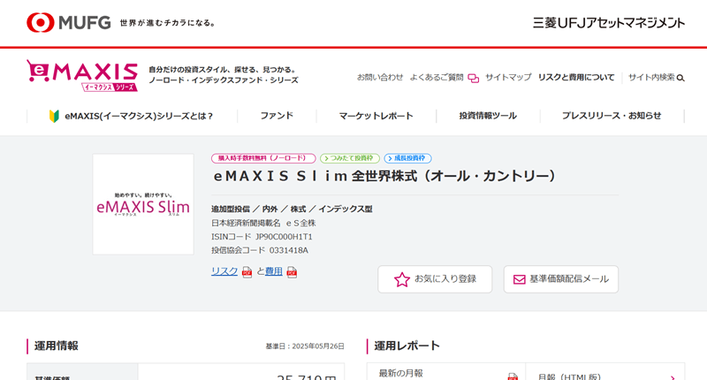The image size is (707, 380).
Task: Open 最新の月報 report link
Action: pos(401,373)
